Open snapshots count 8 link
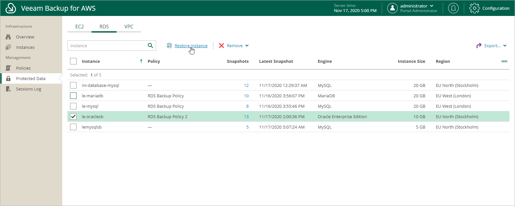515x206 pixels. tap(248, 106)
